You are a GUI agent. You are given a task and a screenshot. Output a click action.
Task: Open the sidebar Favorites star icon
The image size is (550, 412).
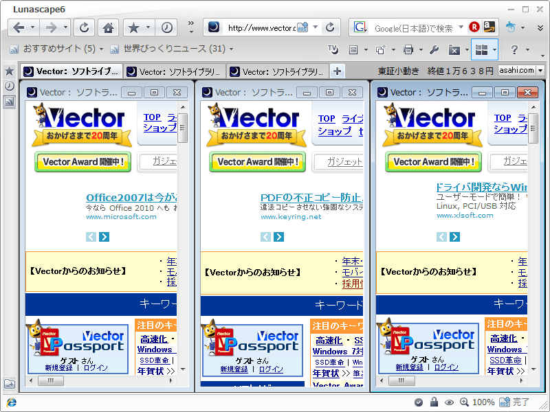[10, 71]
